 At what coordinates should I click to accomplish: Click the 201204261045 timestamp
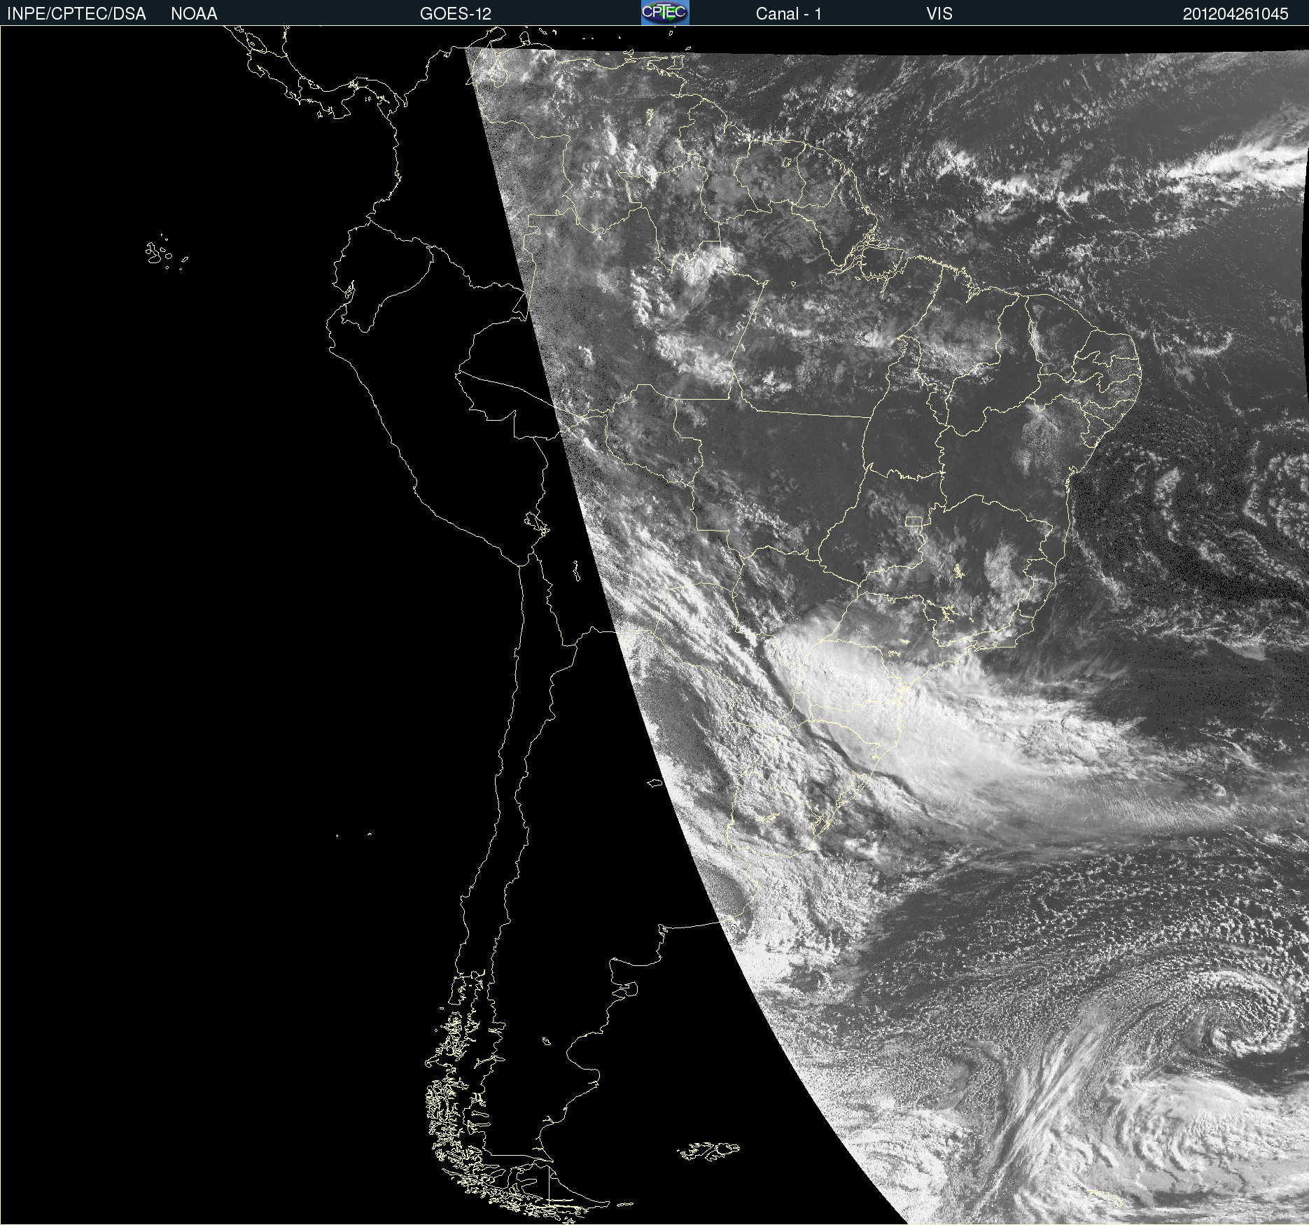[x=1235, y=14]
